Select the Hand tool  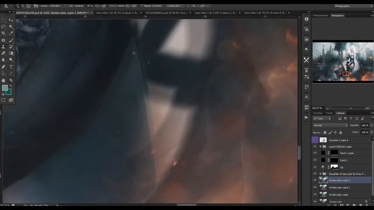point(4,80)
